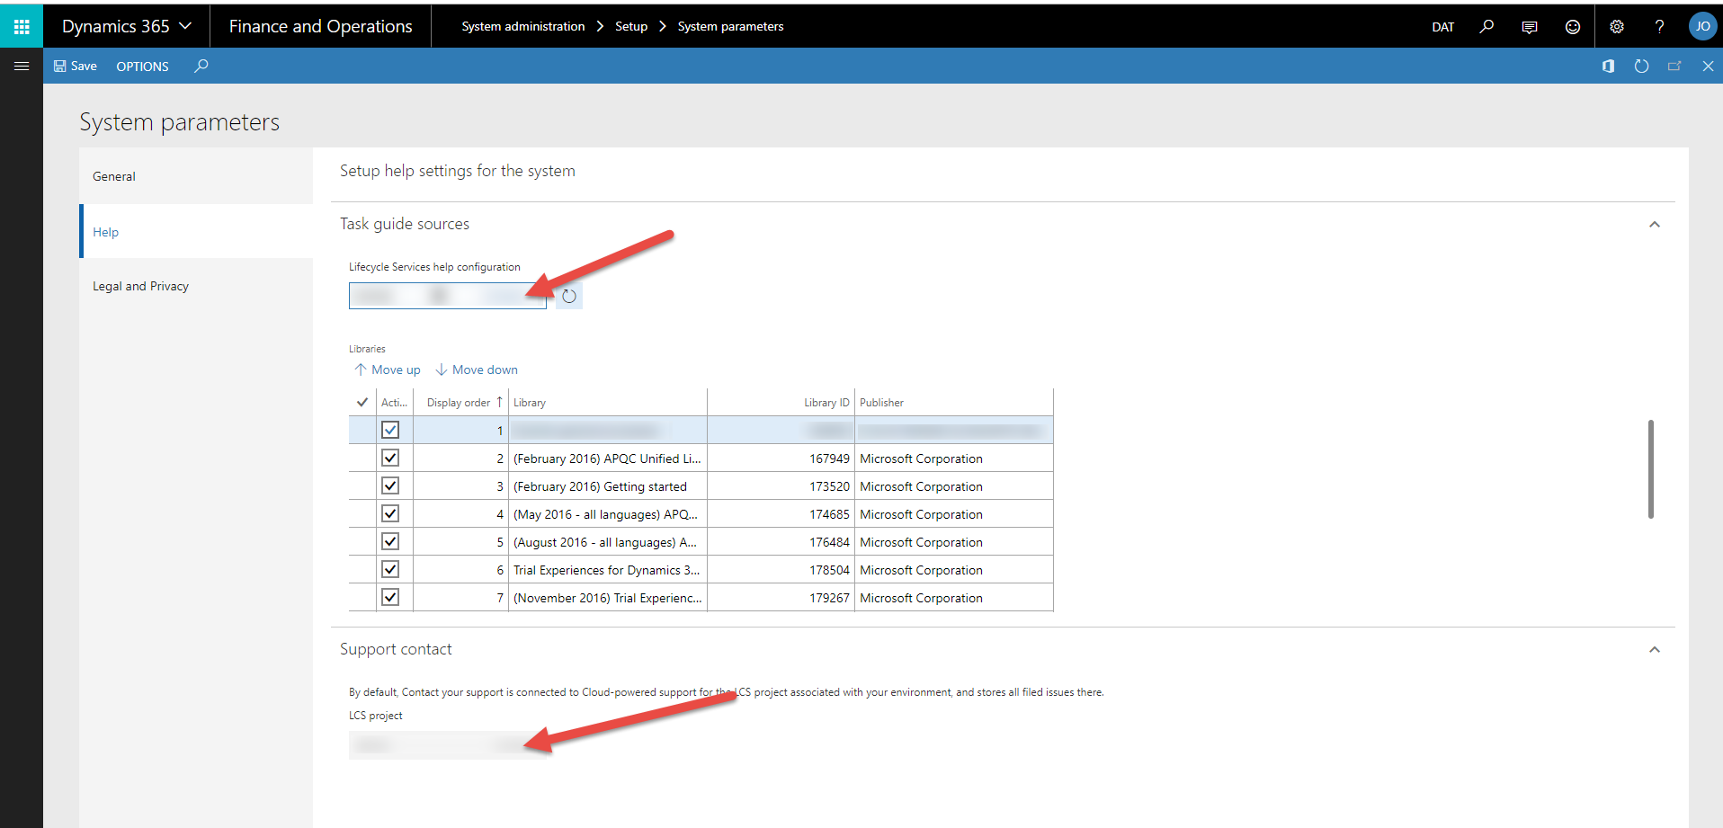Switch to the General tab

click(114, 177)
